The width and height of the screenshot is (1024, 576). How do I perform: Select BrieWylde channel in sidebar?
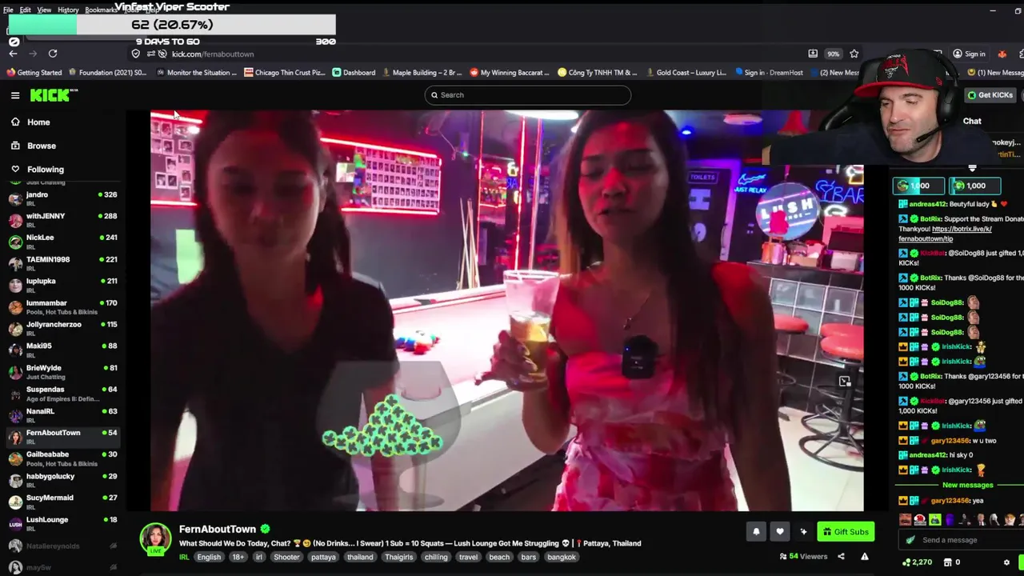(62, 371)
